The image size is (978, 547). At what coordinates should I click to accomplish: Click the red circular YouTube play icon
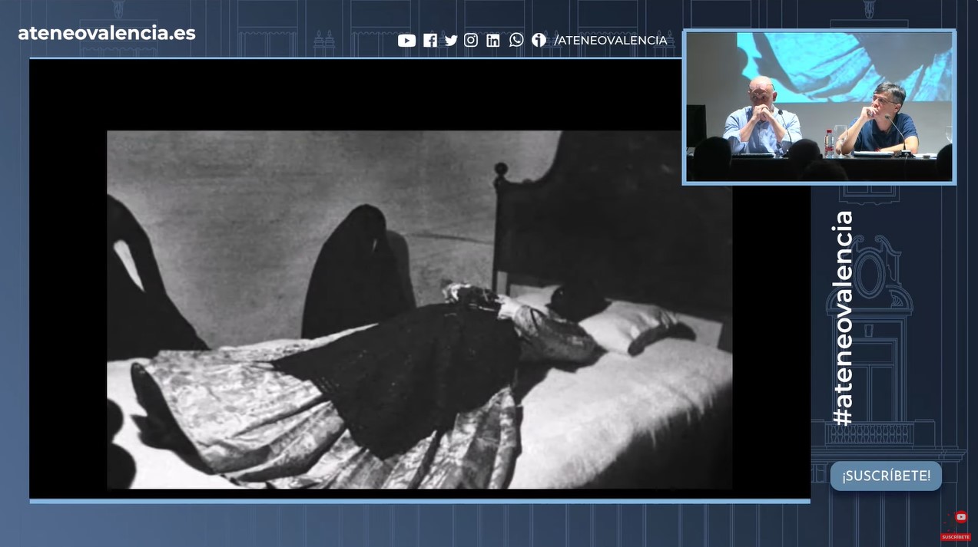coord(960,518)
